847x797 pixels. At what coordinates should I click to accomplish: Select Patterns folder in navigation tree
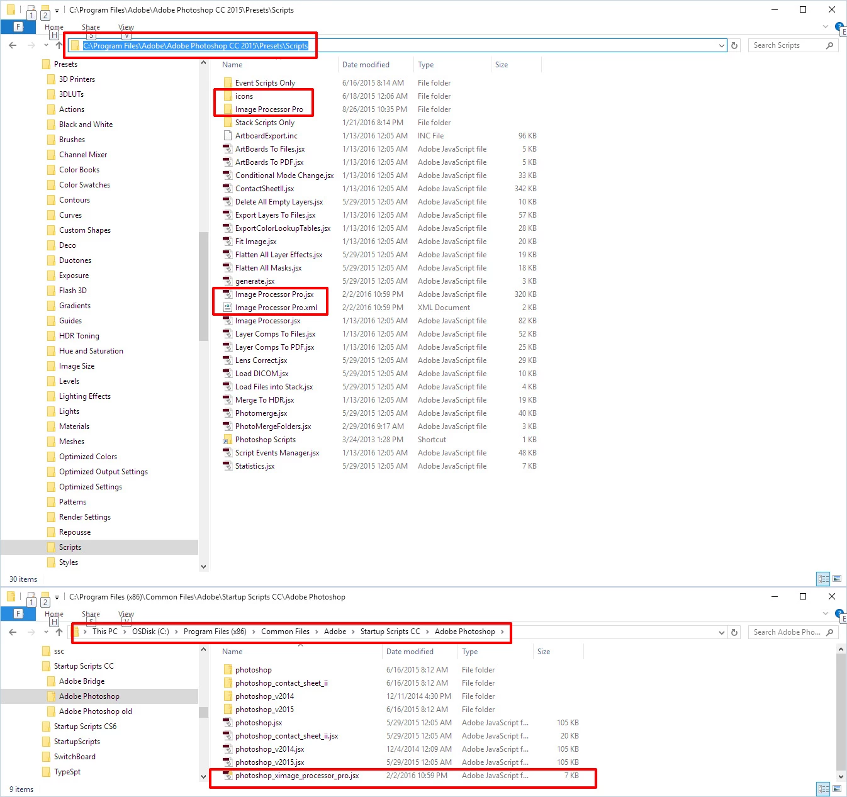coord(72,502)
